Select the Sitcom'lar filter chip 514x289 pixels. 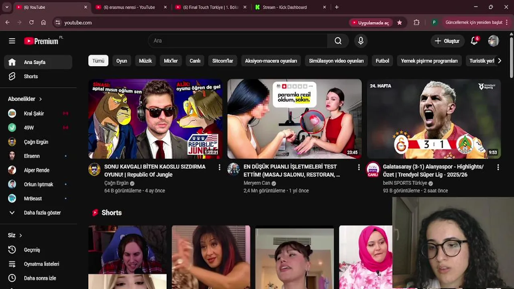click(222, 61)
